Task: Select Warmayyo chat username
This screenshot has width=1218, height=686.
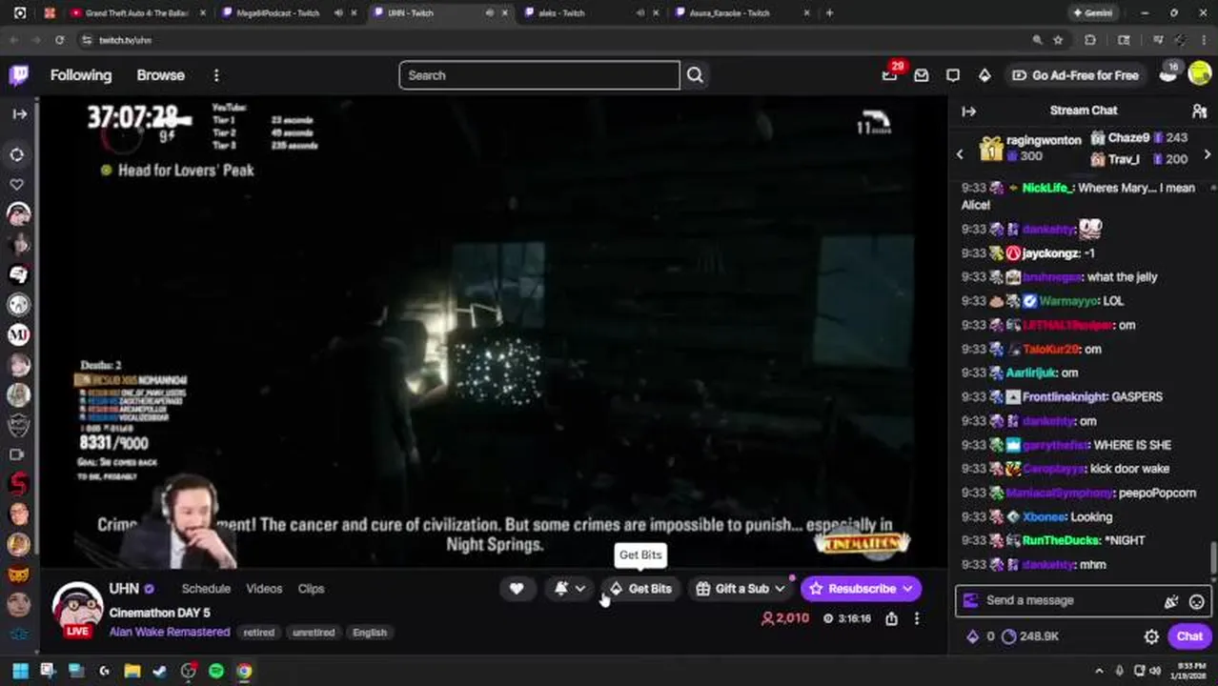Action: coord(1067,301)
